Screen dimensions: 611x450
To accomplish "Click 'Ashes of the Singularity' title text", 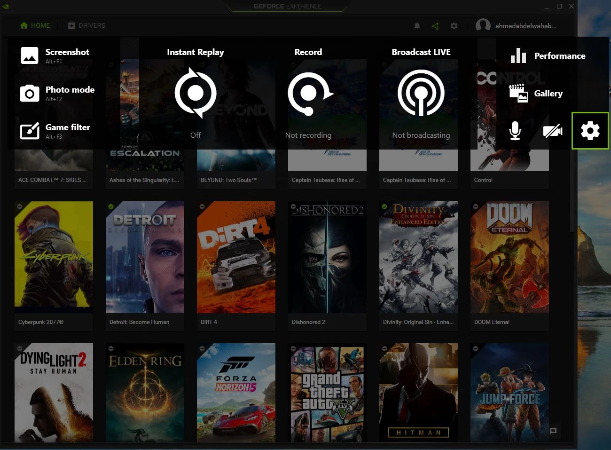I will [x=144, y=180].
